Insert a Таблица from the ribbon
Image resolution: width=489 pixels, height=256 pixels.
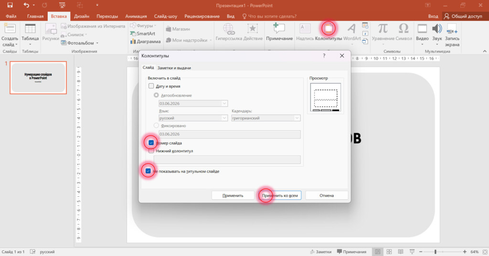[30, 34]
